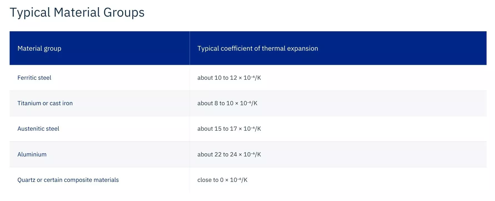Select the Ferritic steel cell
The image size is (495, 201).
99,78
